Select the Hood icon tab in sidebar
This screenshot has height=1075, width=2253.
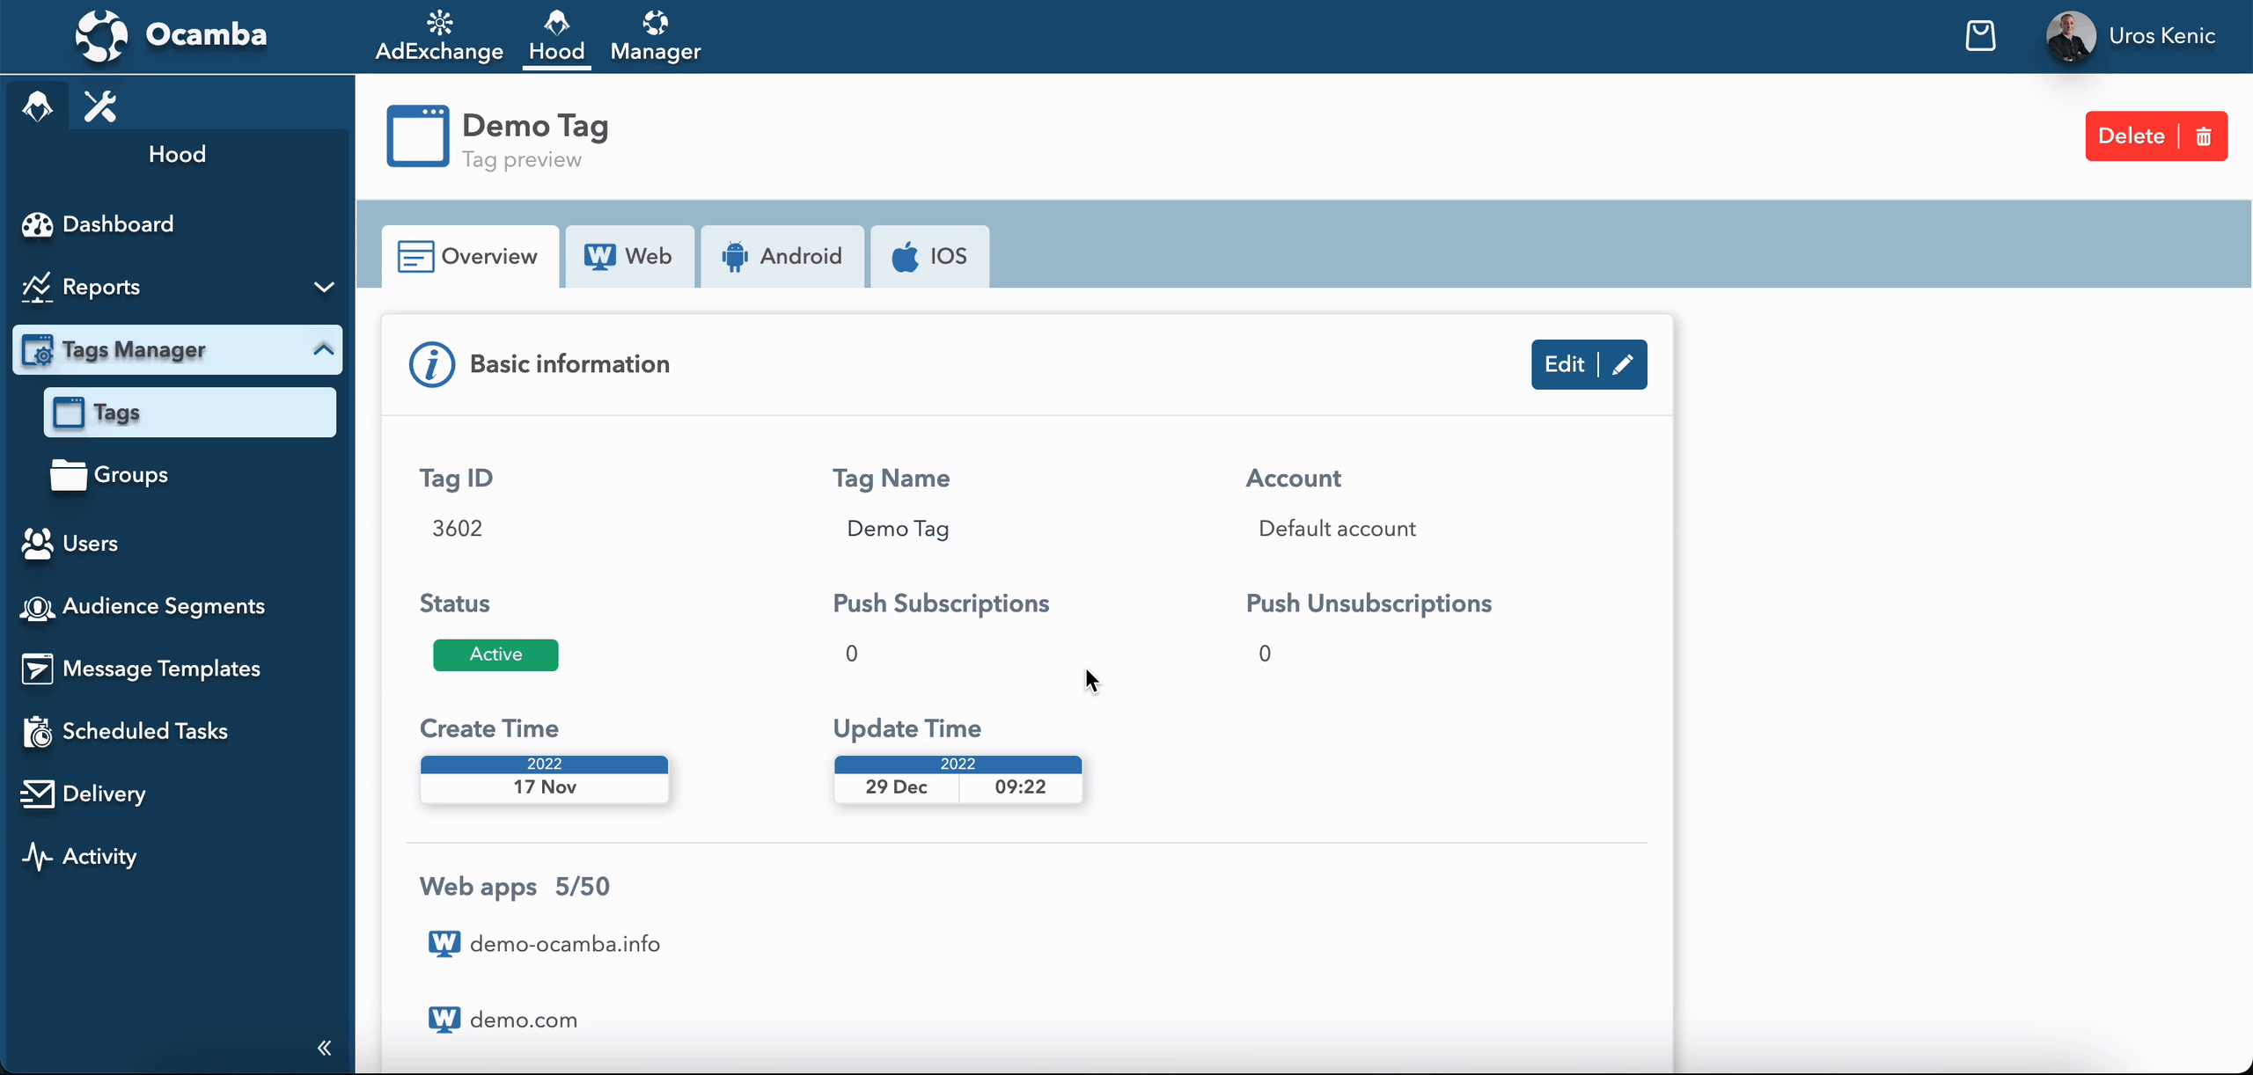[37, 106]
